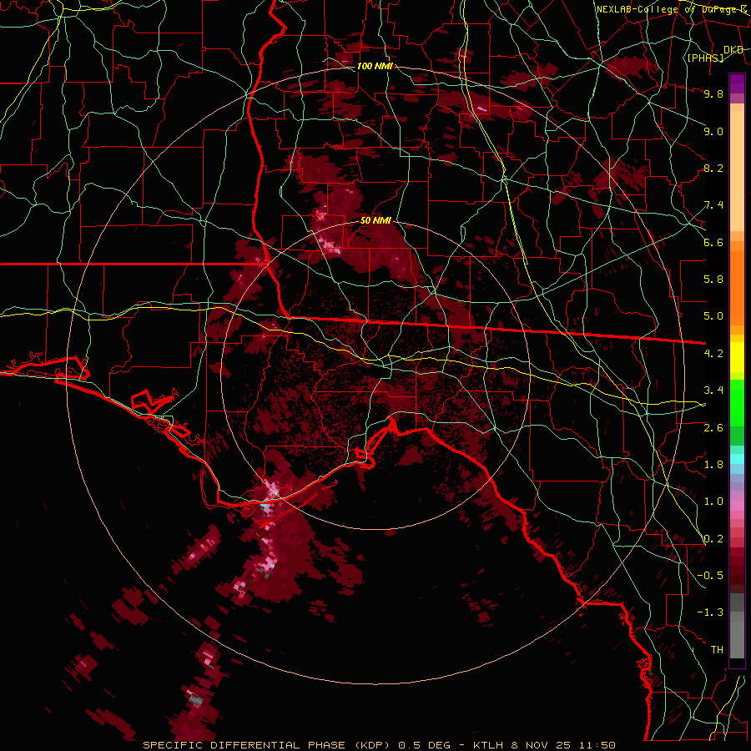Select the 9.8 legend value
The image size is (751, 751).
pos(713,93)
